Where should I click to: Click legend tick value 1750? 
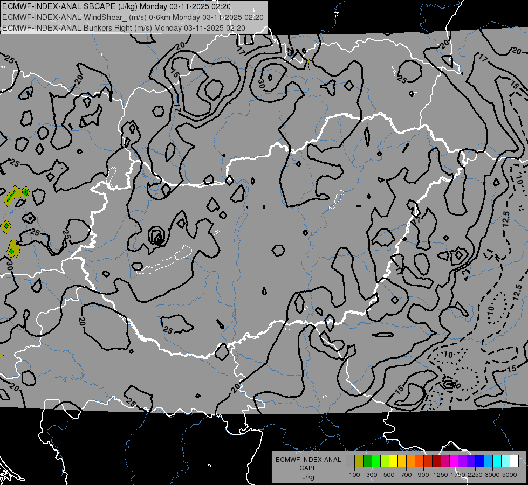point(458,475)
